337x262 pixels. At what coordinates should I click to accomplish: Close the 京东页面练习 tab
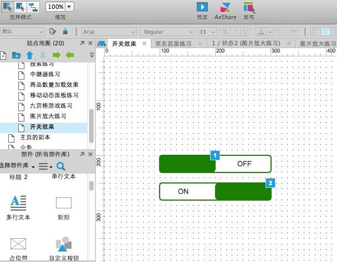[x=200, y=44]
